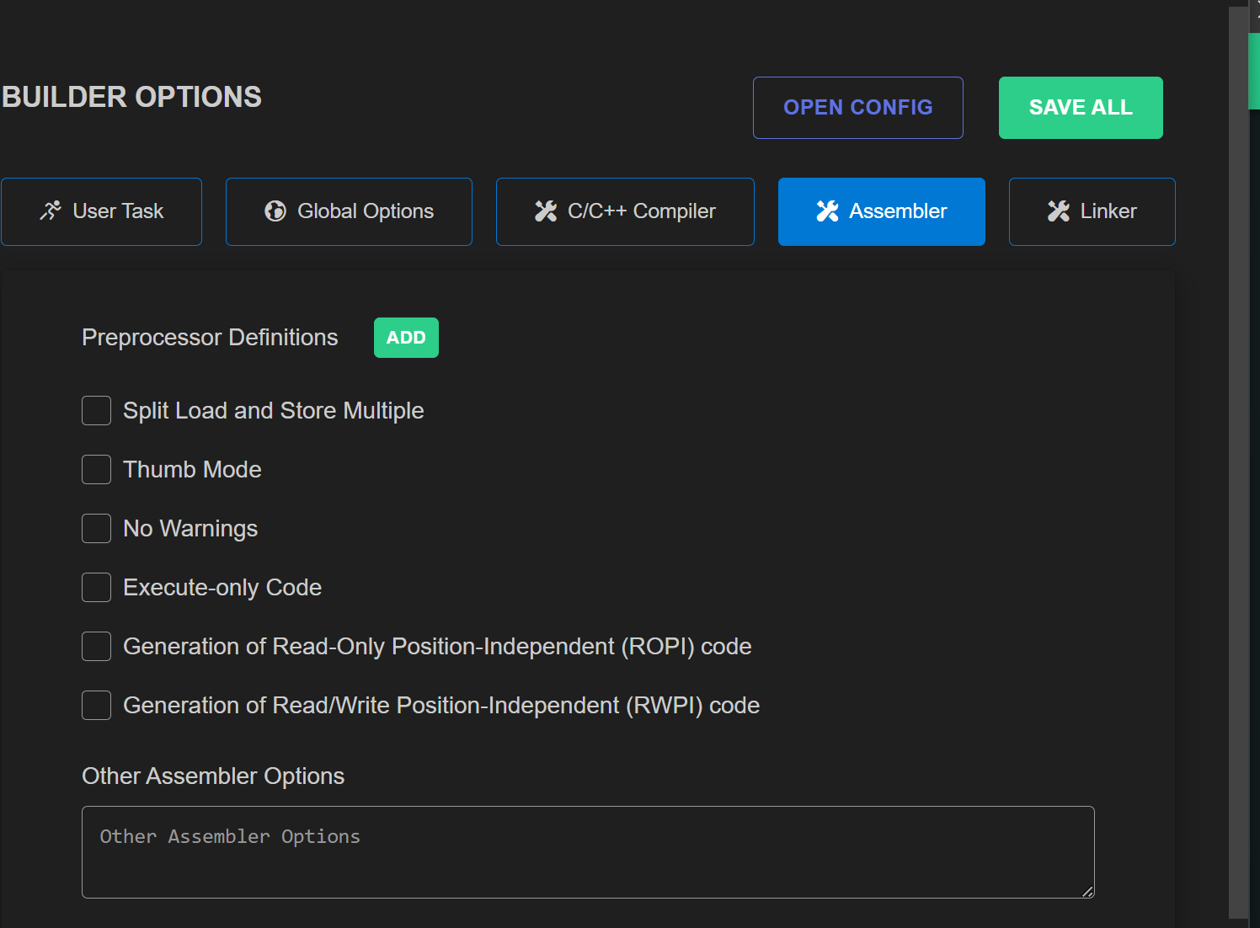1260x928 pixels.
Task: Open the Global Options tab
Action: (349, 211)
